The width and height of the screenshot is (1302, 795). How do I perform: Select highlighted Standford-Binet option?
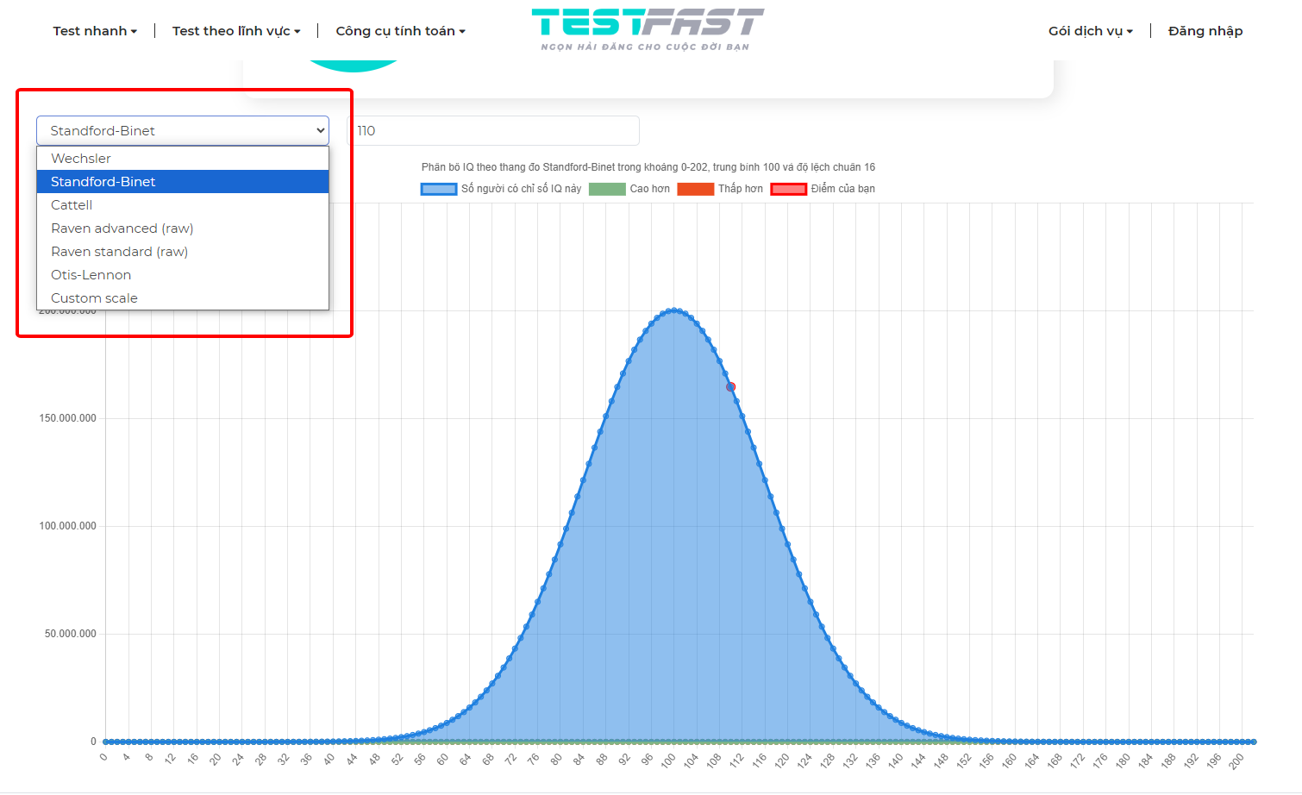[x=103, y=182]
